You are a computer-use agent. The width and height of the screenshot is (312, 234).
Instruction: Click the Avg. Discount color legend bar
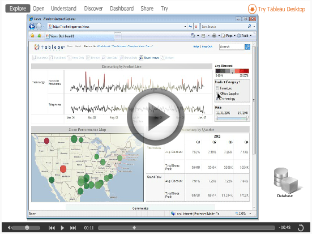[232, 71]
